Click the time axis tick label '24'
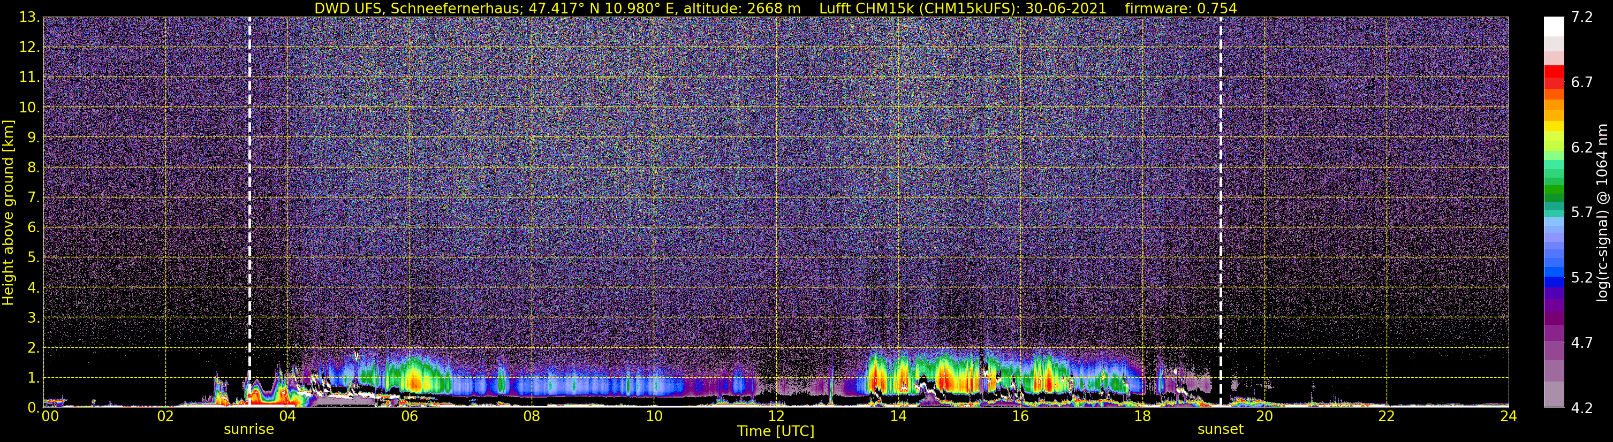Screen dimensions: 1613x442 [1509, 416]
